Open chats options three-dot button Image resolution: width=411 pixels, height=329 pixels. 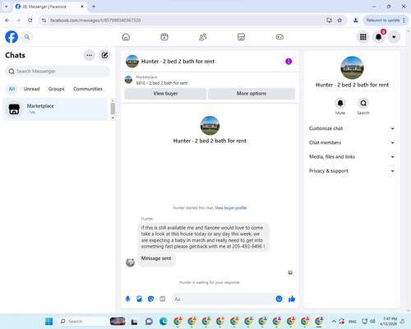click(x=89, y=55)
